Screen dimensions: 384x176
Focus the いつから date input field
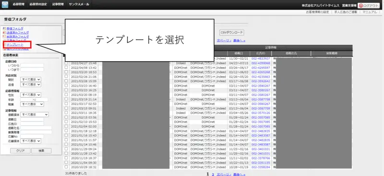(32, 66)
